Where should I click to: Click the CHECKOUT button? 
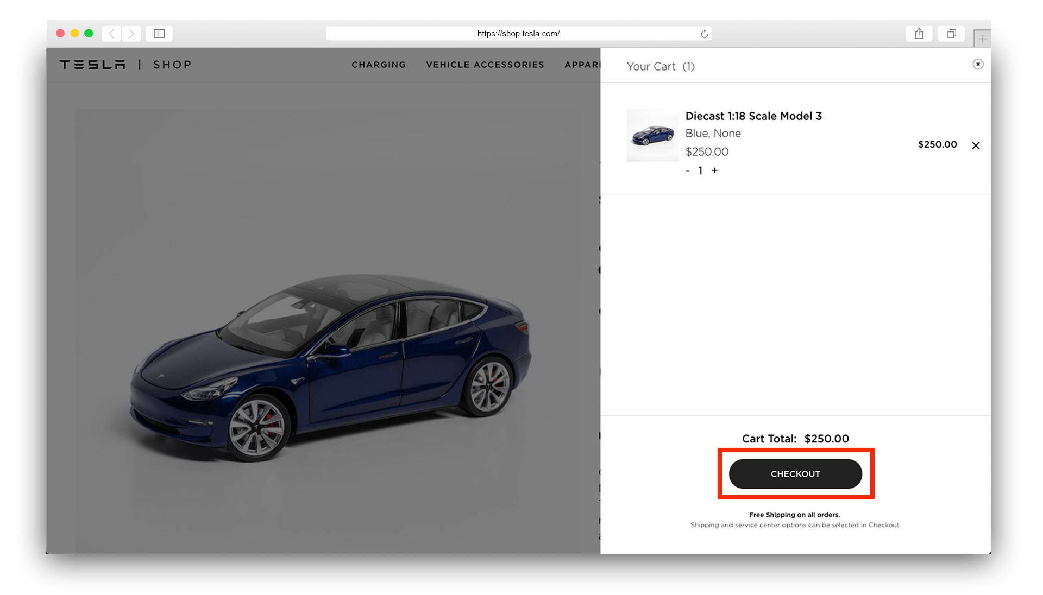click(x=795, y=473)
